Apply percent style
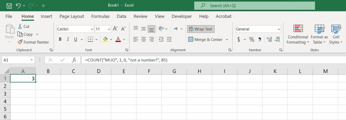Screen dimensions: 346x120 (x=252, y=39)
